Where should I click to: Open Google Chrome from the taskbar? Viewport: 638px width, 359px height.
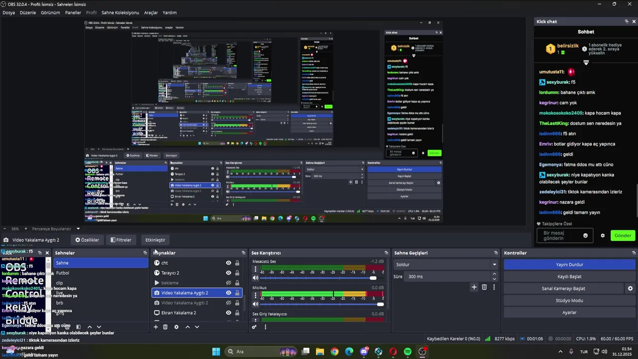click(334, 352)
